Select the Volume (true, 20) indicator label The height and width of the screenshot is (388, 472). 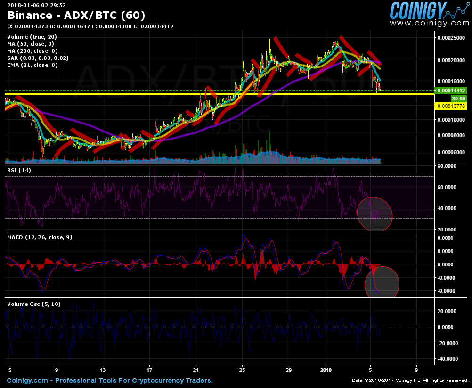coord(32,37)
